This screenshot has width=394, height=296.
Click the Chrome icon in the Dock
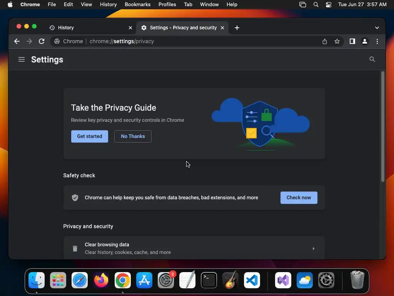(x=123, y=280)
